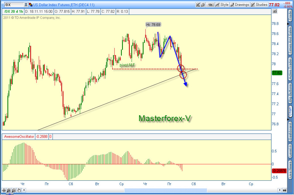Select the pan hand tool
294x195 pixels.
19,190
